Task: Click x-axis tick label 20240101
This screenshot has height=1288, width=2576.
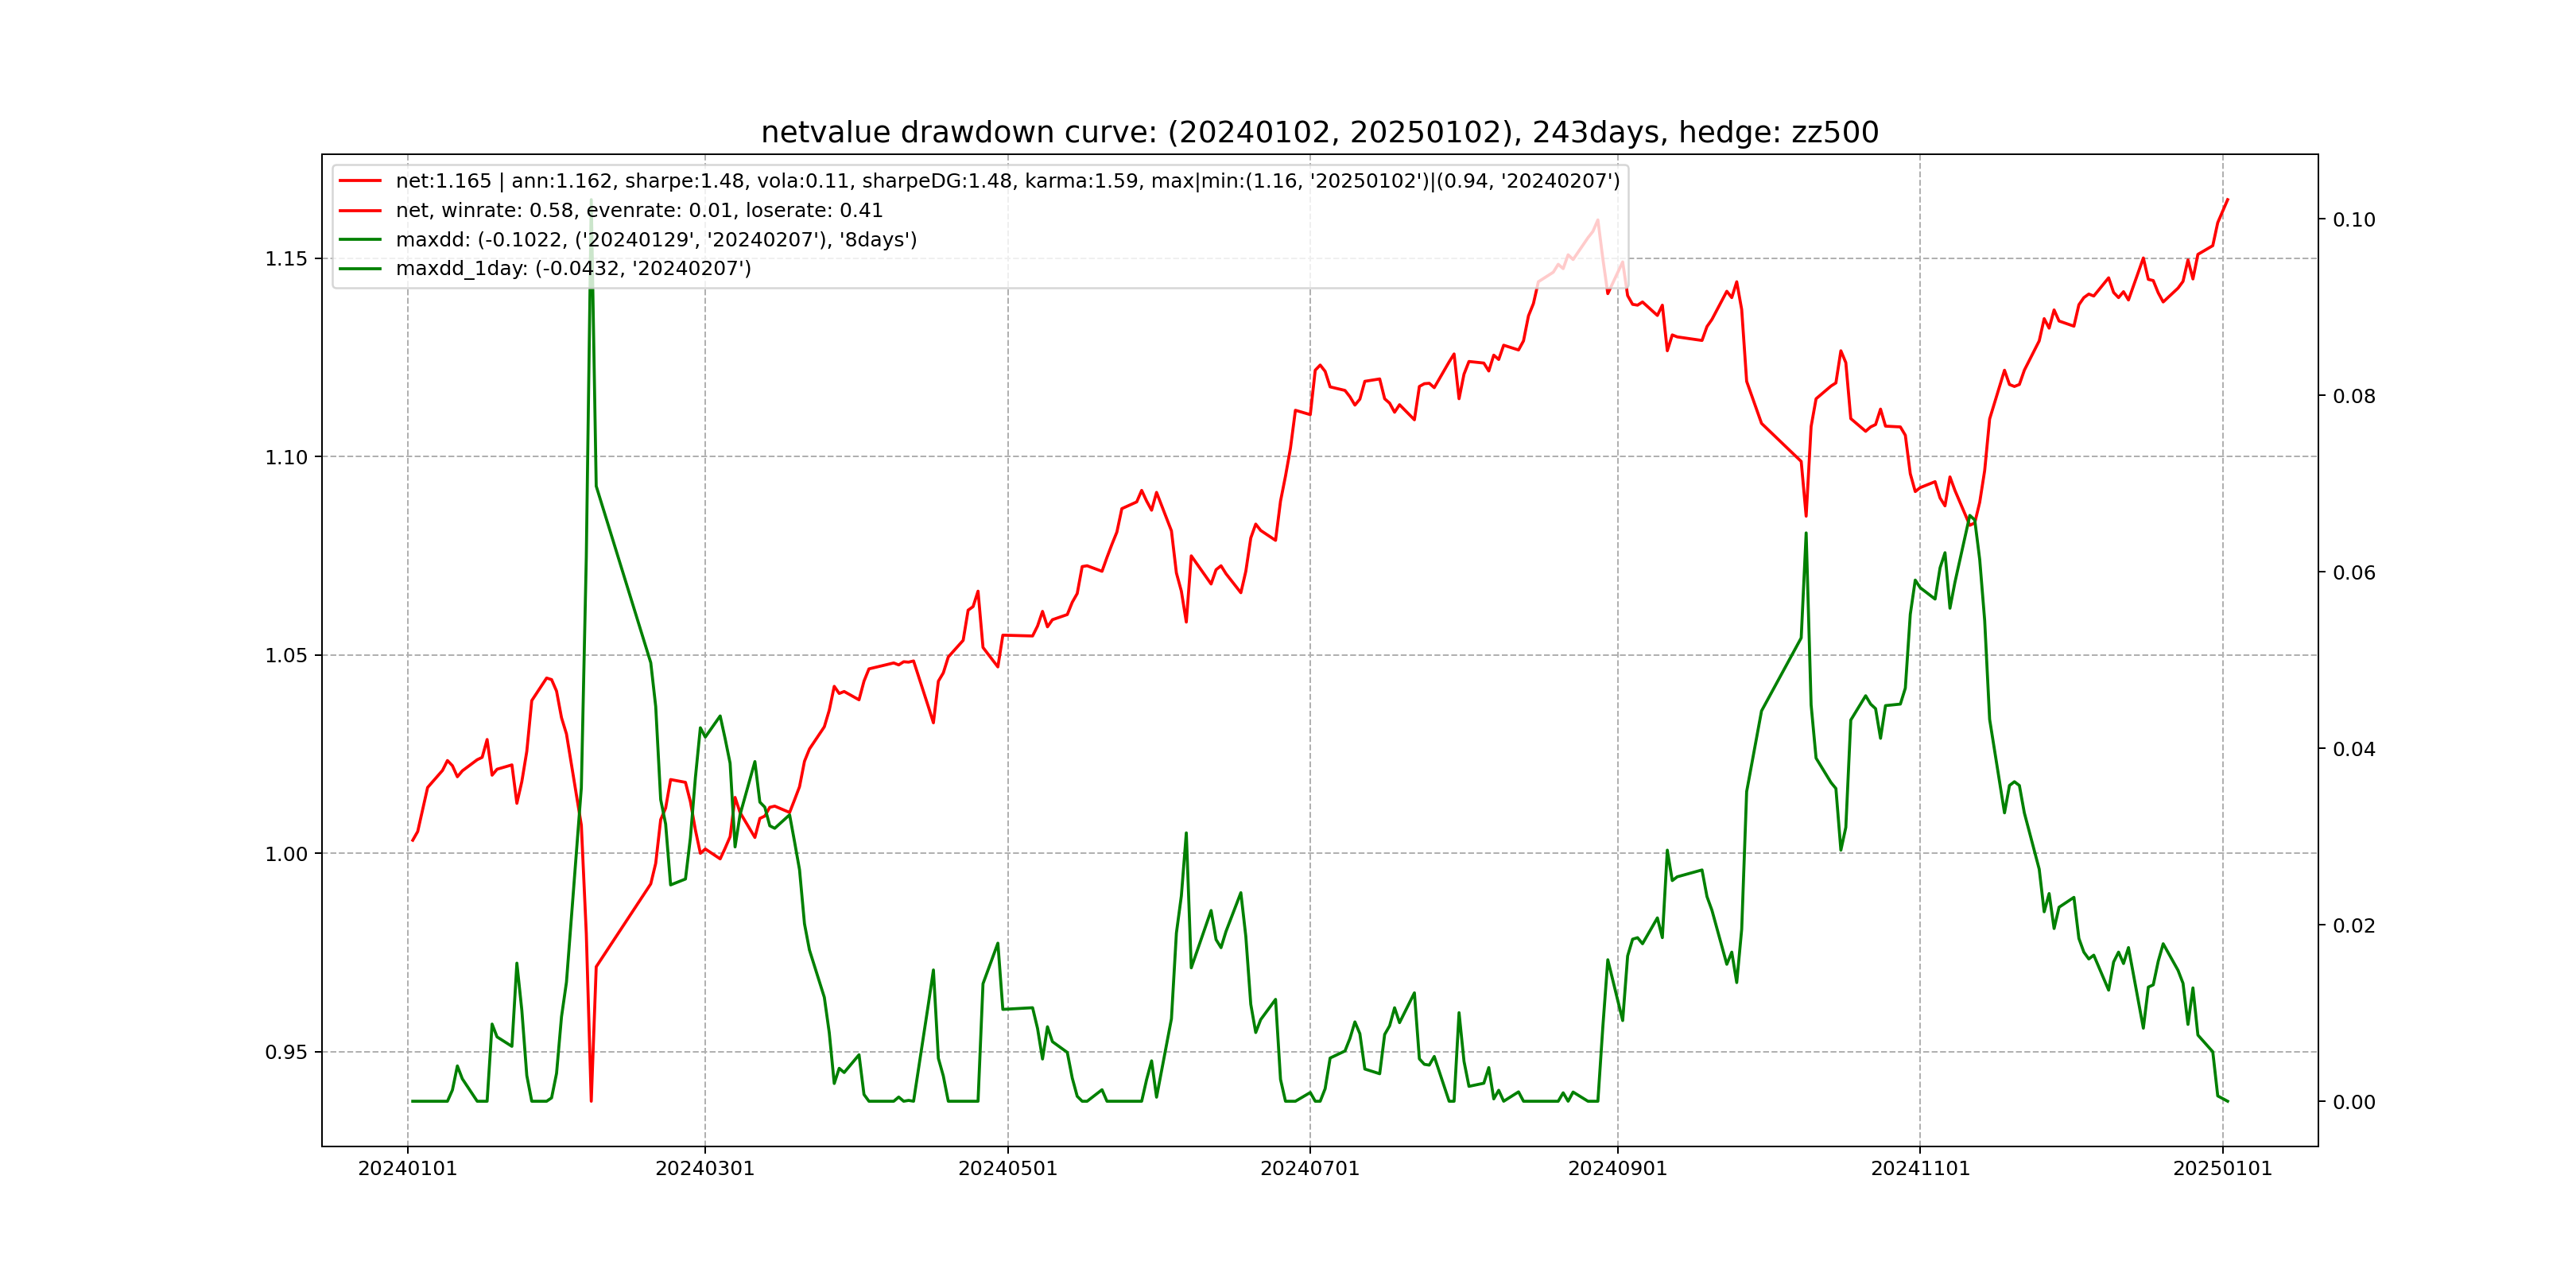Action: (x=407, y=1169)
